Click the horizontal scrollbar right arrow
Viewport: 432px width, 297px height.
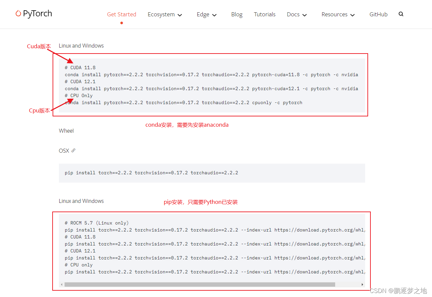[x=362, y=285]
